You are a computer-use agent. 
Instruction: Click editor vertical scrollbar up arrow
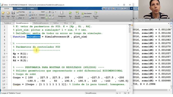(x=130, y=26)
